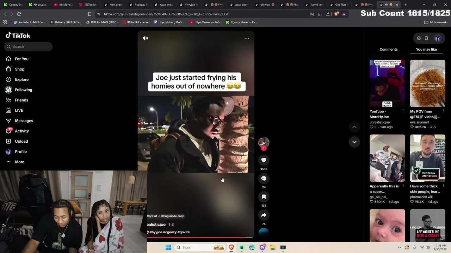The image size is (451, 253).
Task: Follow creator with red plus badge
Action: tap(264, 148)
